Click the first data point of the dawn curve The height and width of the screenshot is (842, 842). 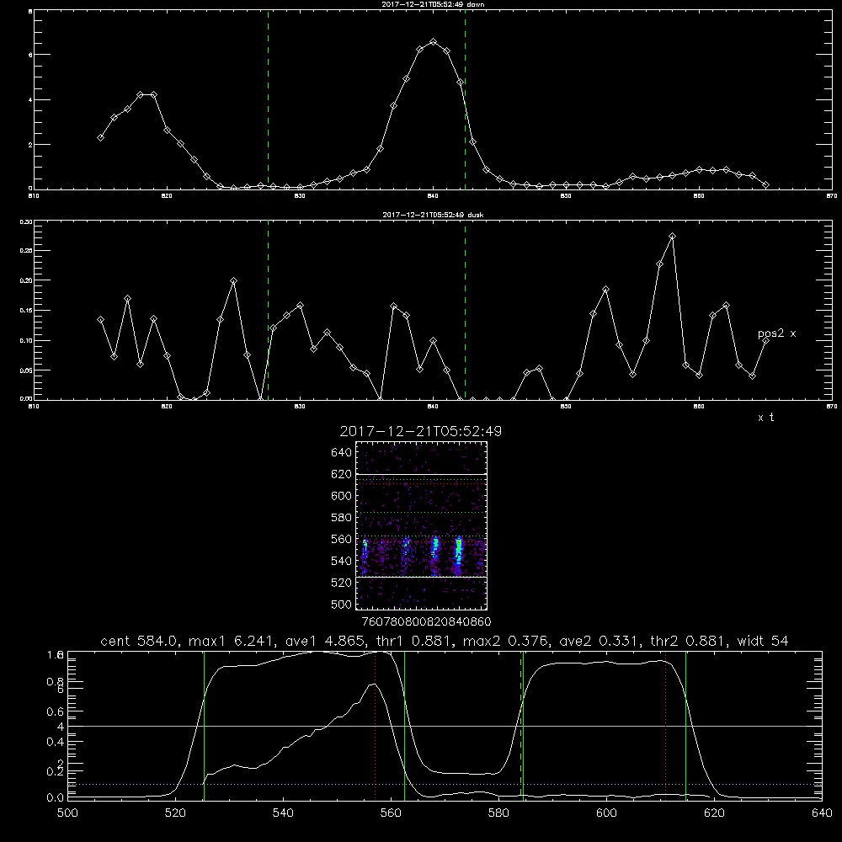[x=100, y=137]
